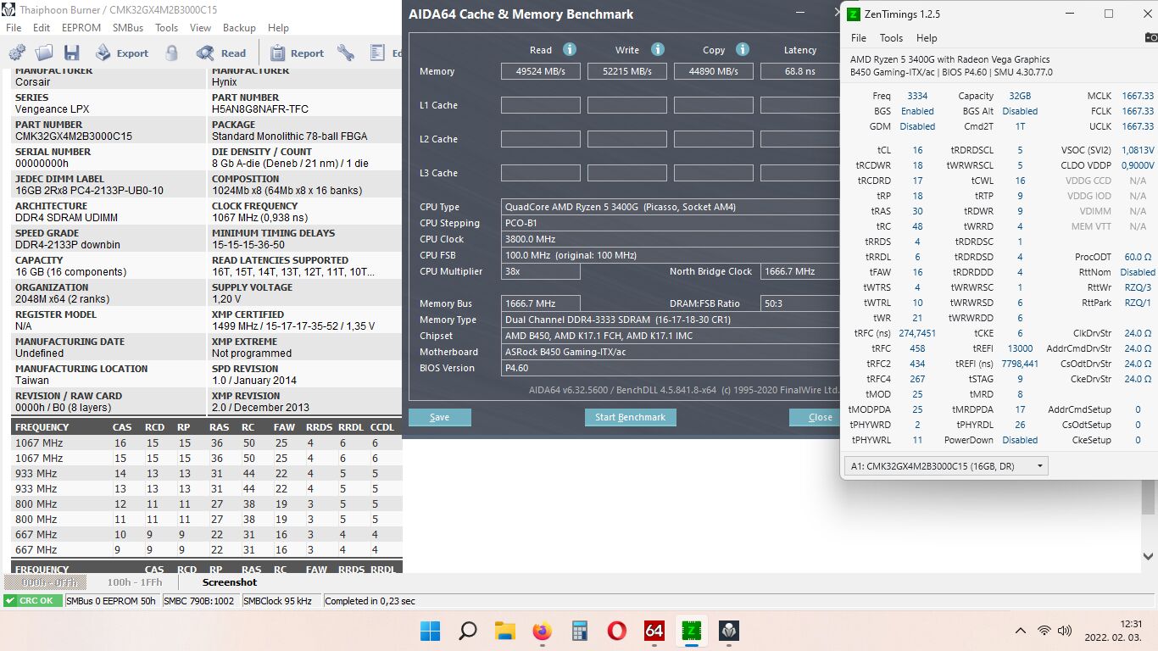1158x651 pixels.
Task: Click the Report toolbar button
Action: tap(297, 53)
